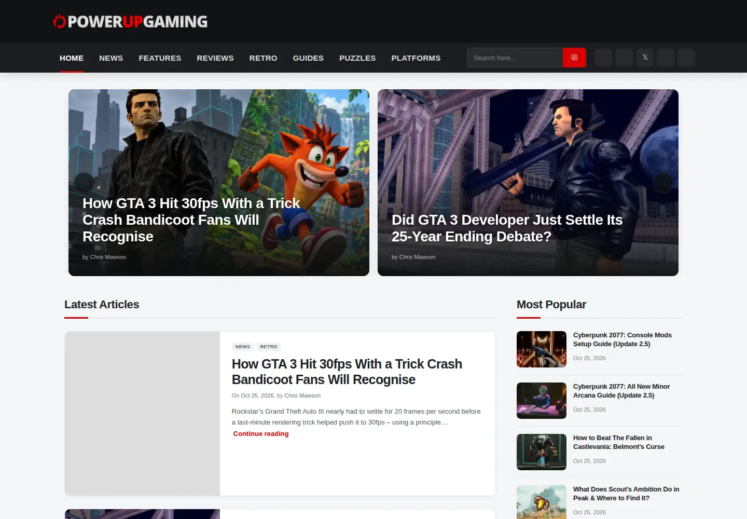The width and height of the screenshot is (747, 519).
Task: Advance to next slide in featured carousel
Action: tap(662, 182)
